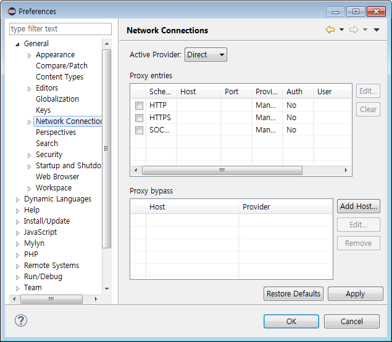Enable the SOCKS proxy entry checkbox
The width and height of the screenshot is (392, 342).
140,130
